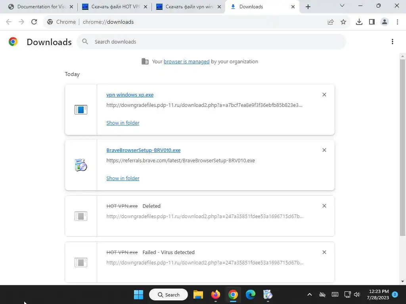The width and height of the screenshot is (406, 304).
Task: Click the BraveBrowserSetup installer file icon
Action: tap(81, 165)
